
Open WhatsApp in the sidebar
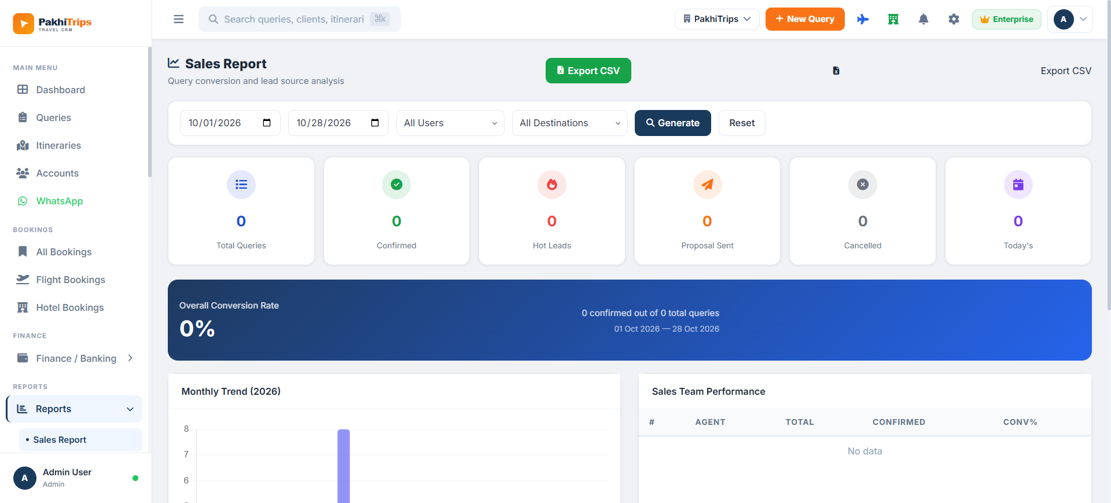tap(75, 201)
